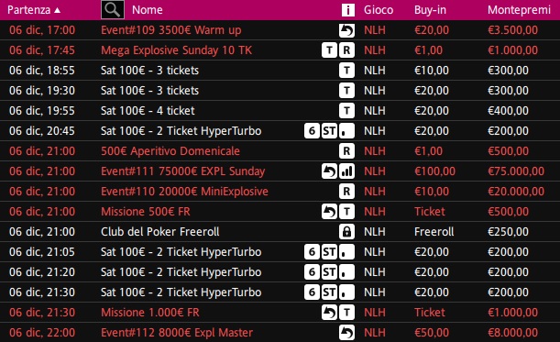Sort list by Buy-in column header
The width and height of the screenshot is (560, 342).
430,10
